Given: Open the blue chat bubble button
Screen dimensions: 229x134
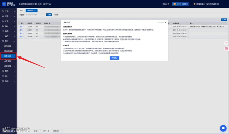Looking at the screenshot, I should tap(223, 128).
